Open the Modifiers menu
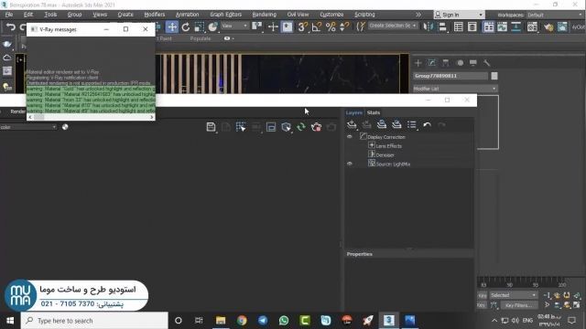The height and width of the screenshot is (329, 586). (155, 15)
